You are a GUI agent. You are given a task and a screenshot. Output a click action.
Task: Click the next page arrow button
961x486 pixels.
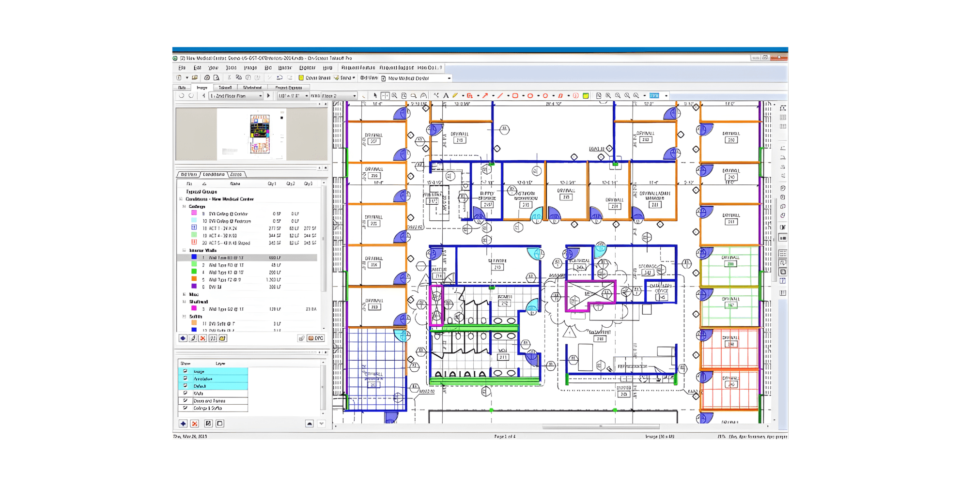point(268,96)
